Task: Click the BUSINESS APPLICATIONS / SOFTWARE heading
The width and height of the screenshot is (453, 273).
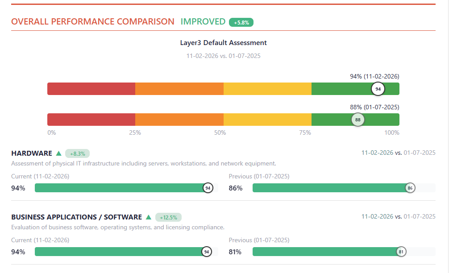Action: point(76,217)
